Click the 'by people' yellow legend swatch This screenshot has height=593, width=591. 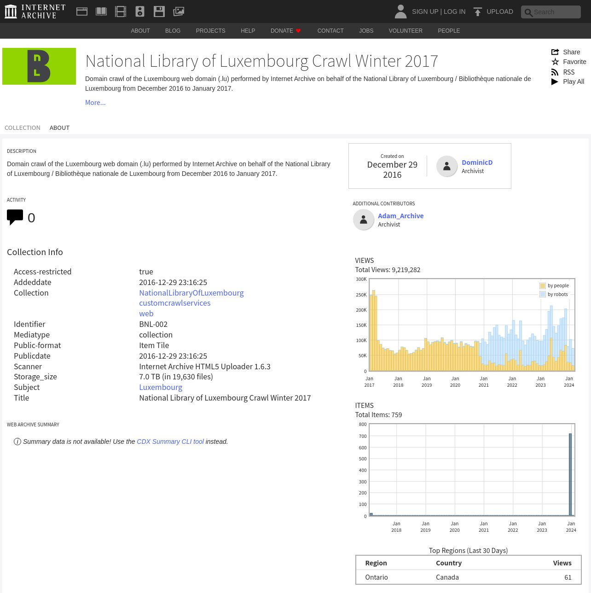543,286
